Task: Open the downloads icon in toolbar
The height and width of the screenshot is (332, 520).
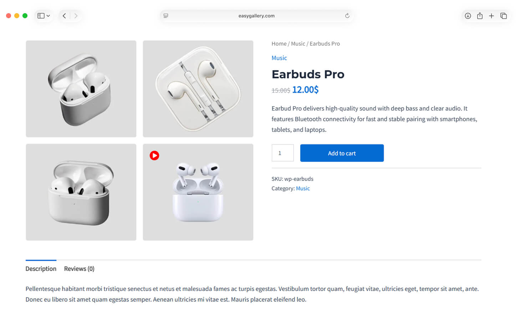Action: point(468,16)
